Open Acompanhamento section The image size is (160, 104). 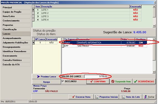click(x=16, y=38)
